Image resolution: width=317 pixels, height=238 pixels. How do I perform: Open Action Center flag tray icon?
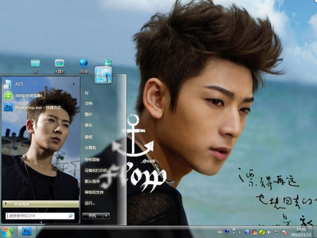[x=285, y=232]
